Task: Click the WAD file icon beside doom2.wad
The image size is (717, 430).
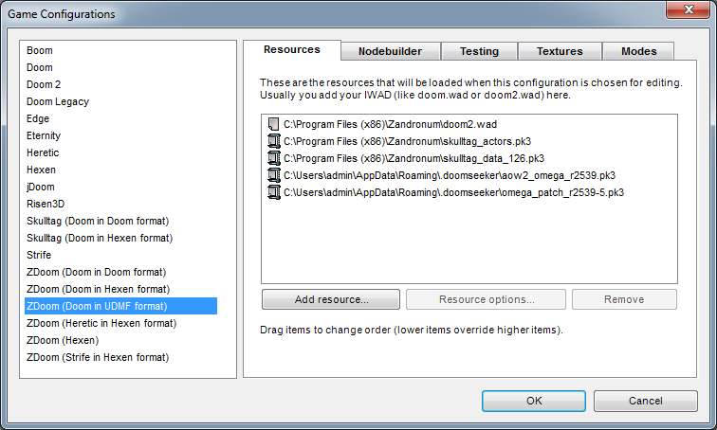Action: [x=273, y=124]
